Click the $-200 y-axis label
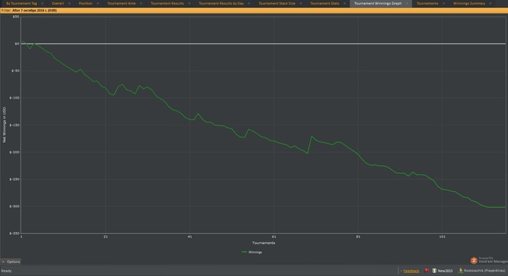The height and width of the screenshot is (276, 508). (15, 152)
